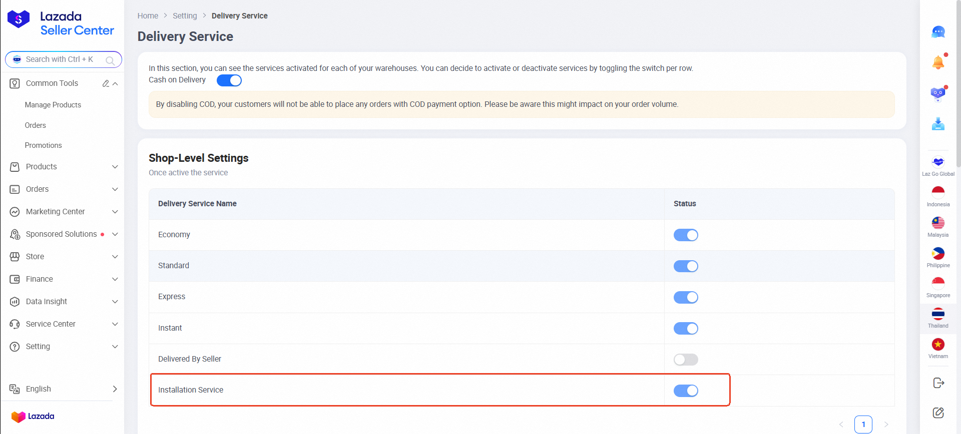
Task: Select the Vietnam flag icon
Action: (x=938, y=345)
